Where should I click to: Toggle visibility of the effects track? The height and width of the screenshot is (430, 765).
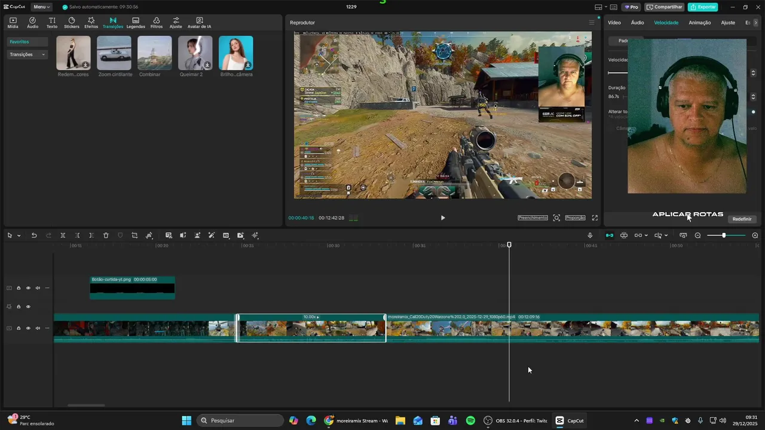pyautogui.click(x=28, y=307)
